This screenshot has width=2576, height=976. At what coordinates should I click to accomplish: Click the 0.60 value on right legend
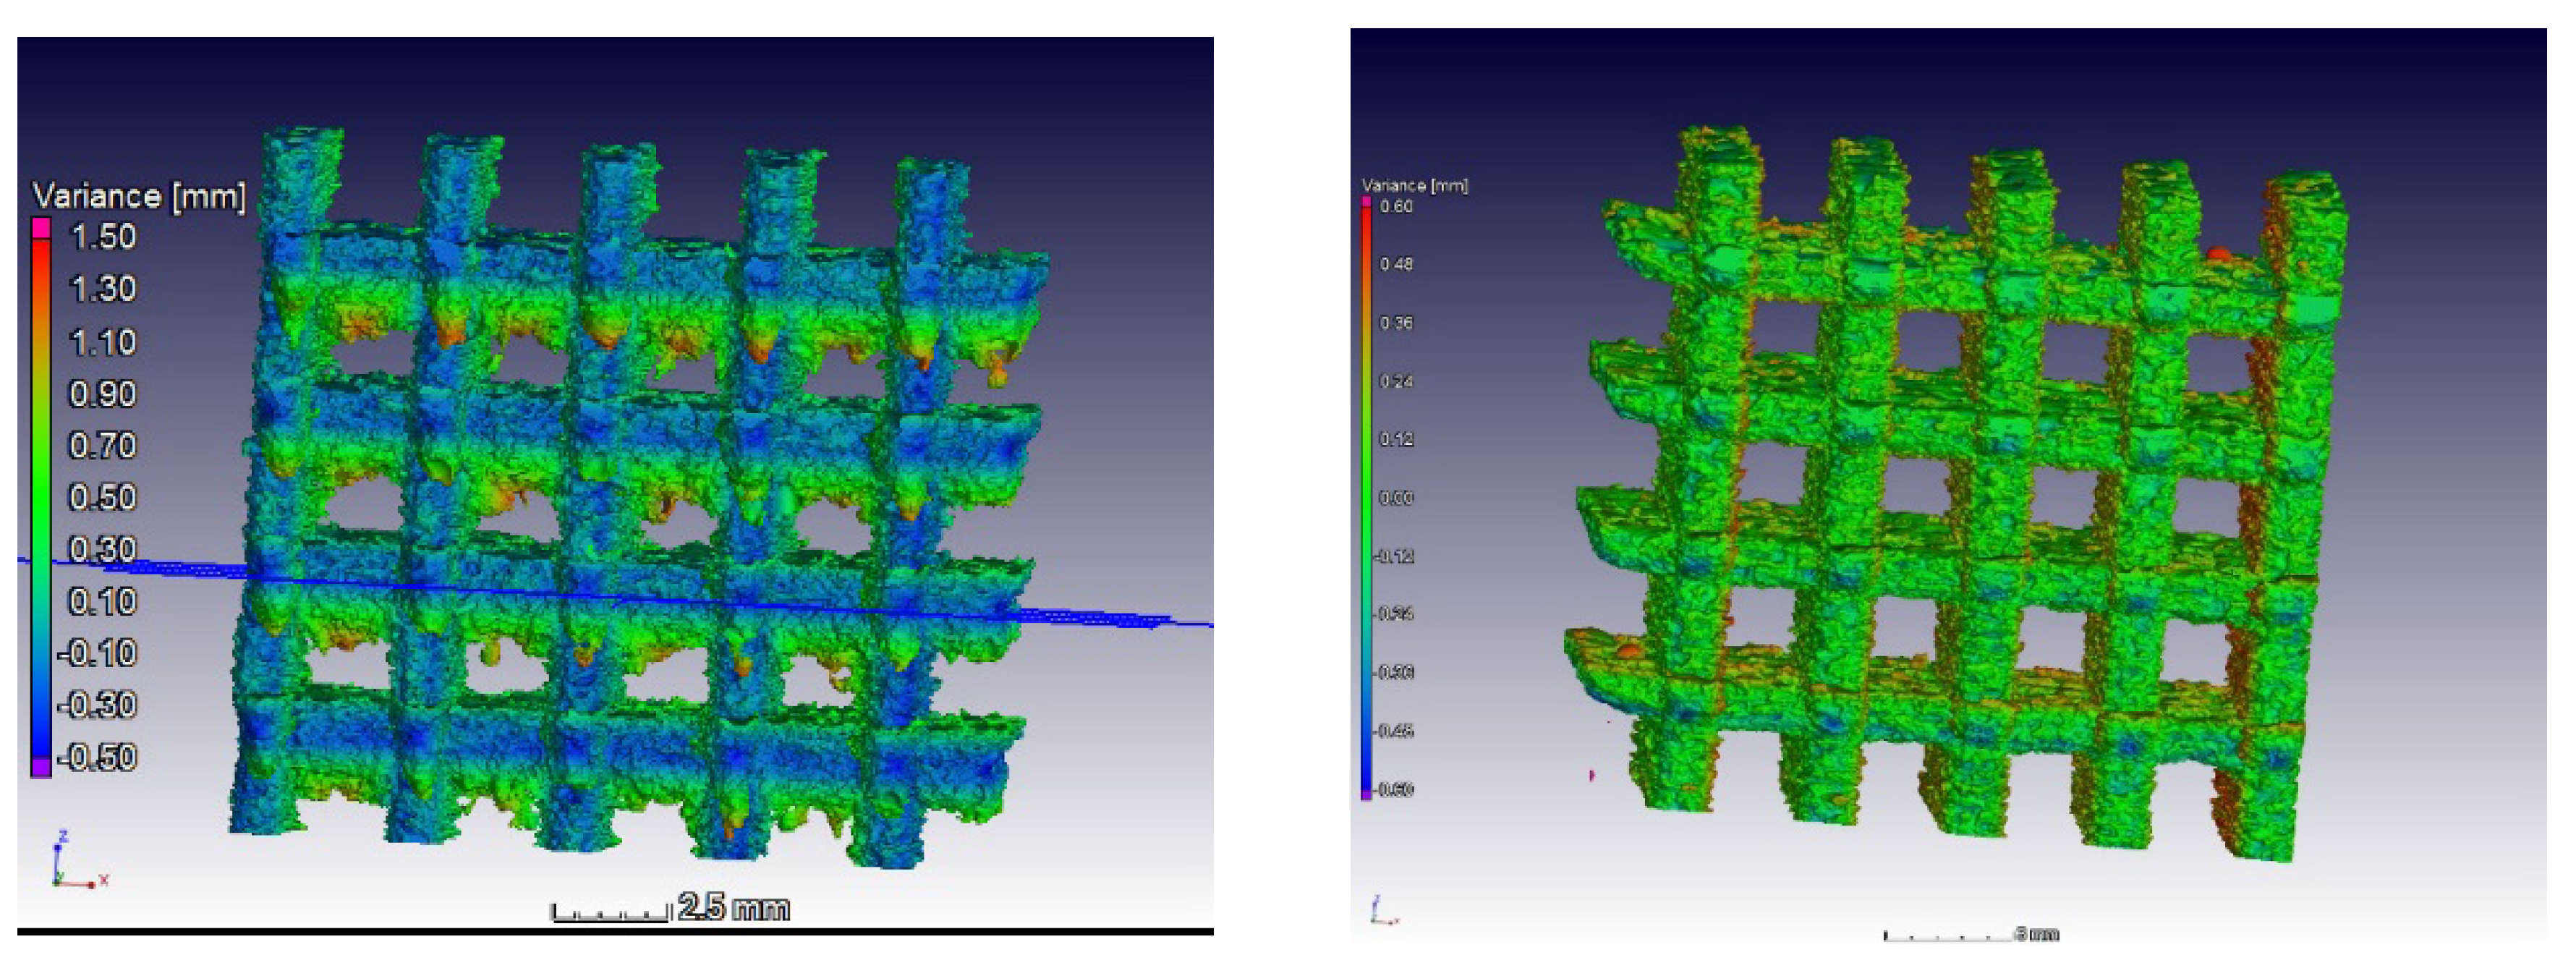coord(1396,207)
